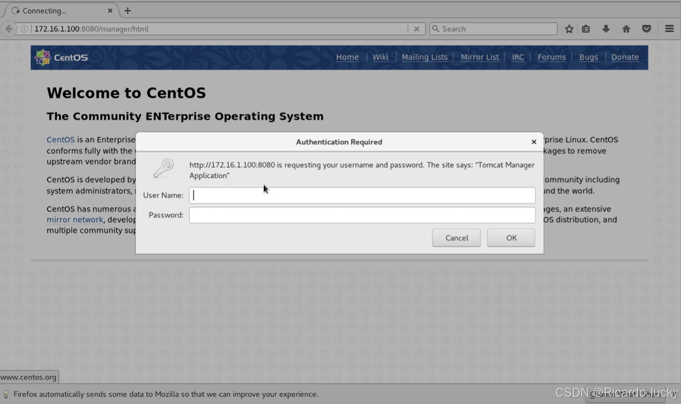The width and height of the screenshot is (681, 404).
Task: Close the Connecting tab
Action: coord(110,11)
